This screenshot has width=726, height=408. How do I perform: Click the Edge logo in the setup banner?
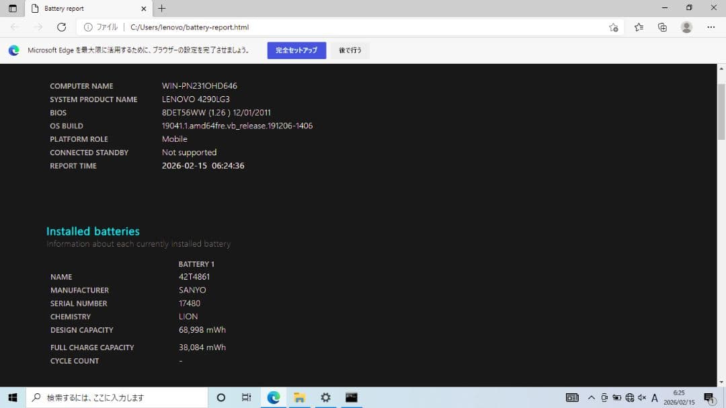click(x=14, y=50)
